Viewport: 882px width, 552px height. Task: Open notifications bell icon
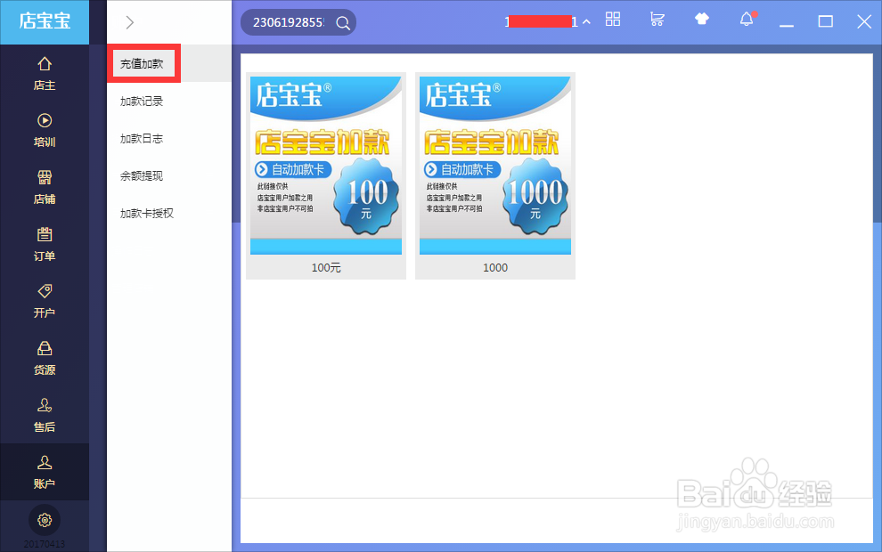(747, 19)
